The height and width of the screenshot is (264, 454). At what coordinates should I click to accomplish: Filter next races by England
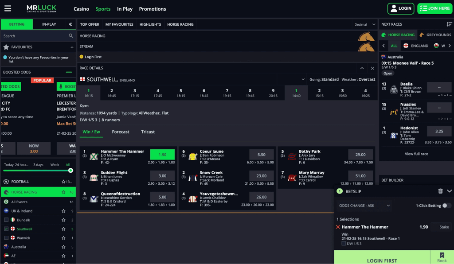click(416, 46)
